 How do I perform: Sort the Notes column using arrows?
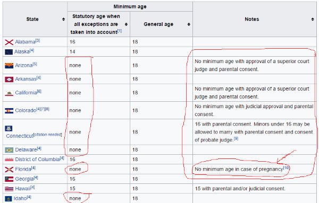tap(313, 19)
